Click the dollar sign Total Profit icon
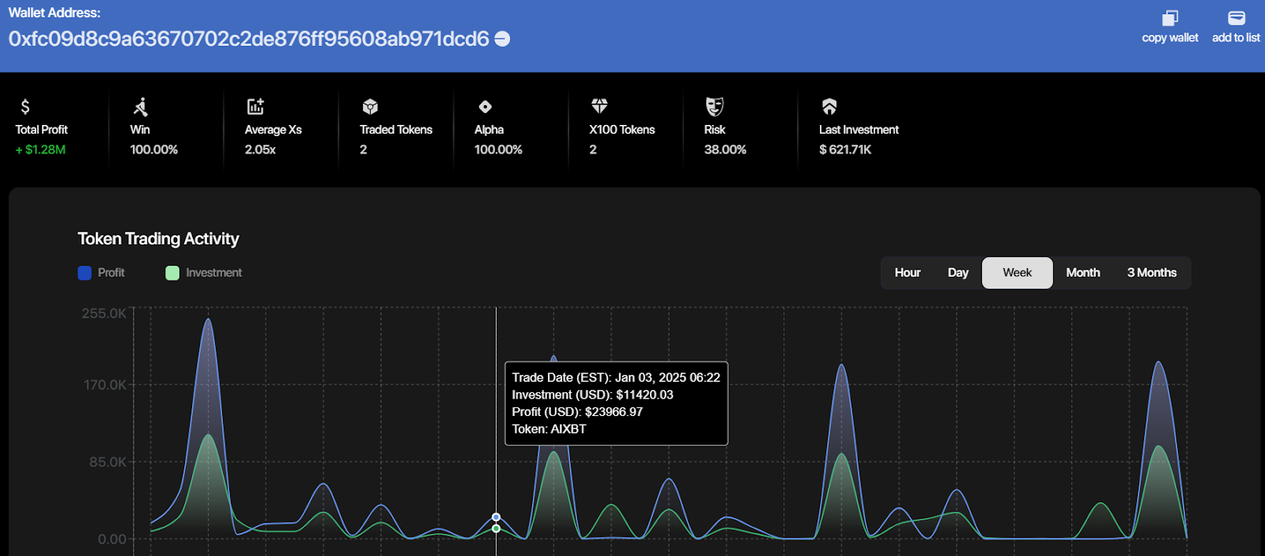Screen dimensions: 1265x556 coord(25,107)
